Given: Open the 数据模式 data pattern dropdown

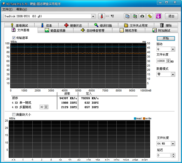Looking at the screenshot, I should [x=173, y=74].
